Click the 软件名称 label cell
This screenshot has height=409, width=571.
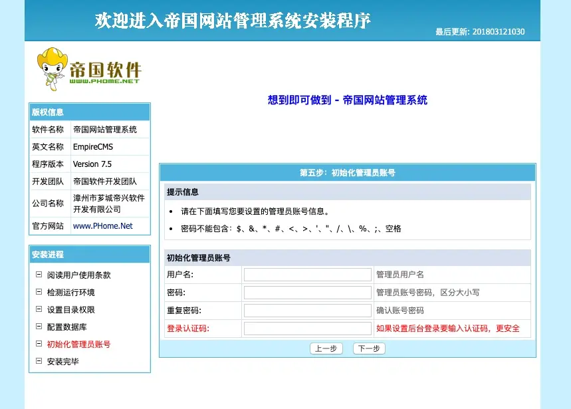point(50,129)
